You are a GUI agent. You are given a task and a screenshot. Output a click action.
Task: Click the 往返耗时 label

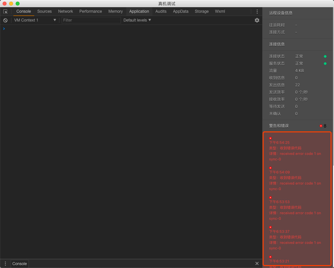(x=277, y=25)
